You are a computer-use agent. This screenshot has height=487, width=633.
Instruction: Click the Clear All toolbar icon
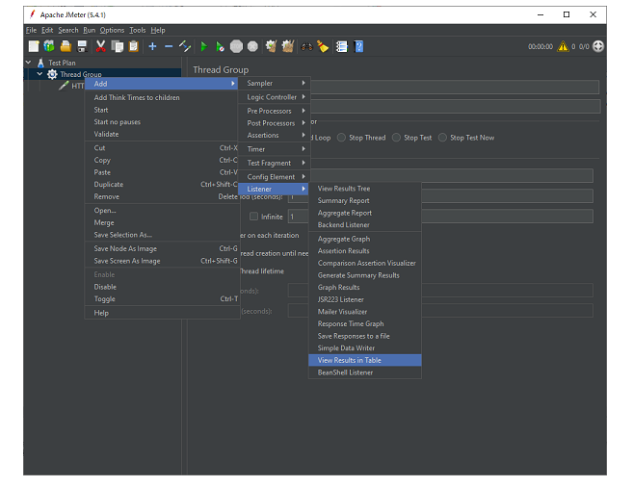[x=287, y=46]
